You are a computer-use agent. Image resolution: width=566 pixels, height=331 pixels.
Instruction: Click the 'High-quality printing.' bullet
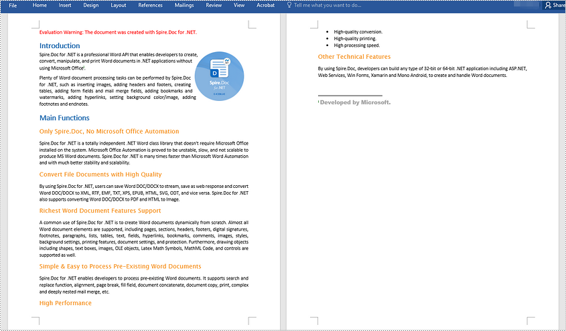pos(355,39)
